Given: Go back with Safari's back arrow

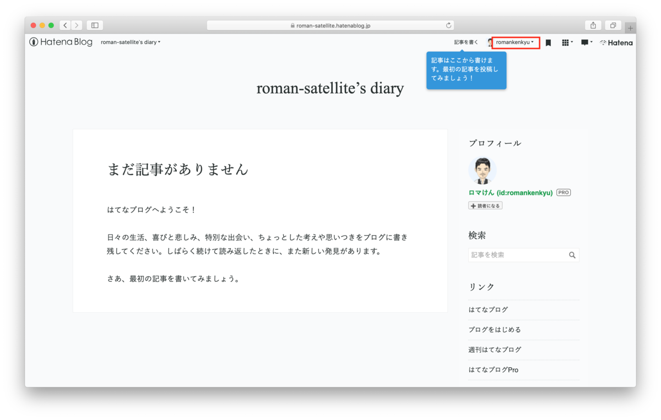Looking at the screenshot, I should tap(65, 25).
